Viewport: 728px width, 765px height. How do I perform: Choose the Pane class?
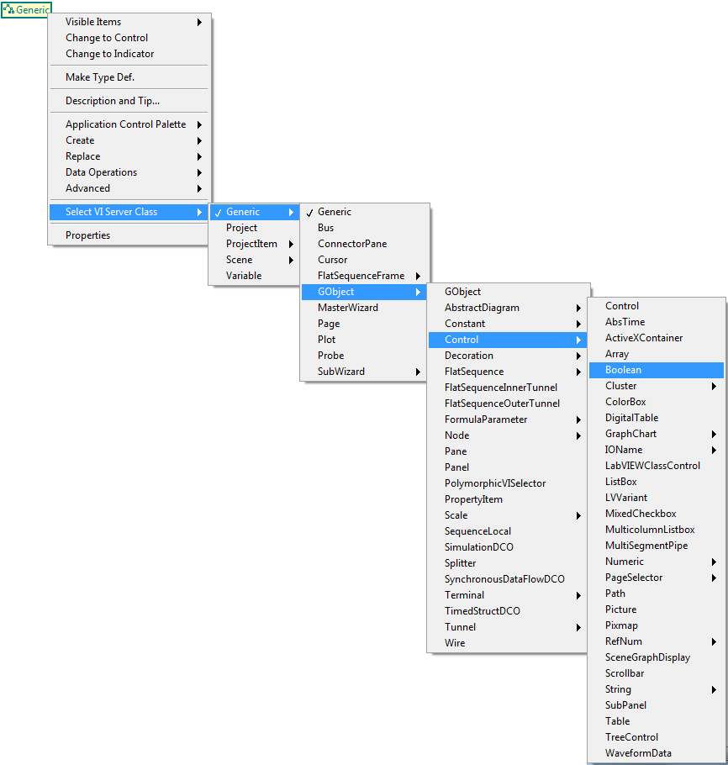click(x=508, y=451)
